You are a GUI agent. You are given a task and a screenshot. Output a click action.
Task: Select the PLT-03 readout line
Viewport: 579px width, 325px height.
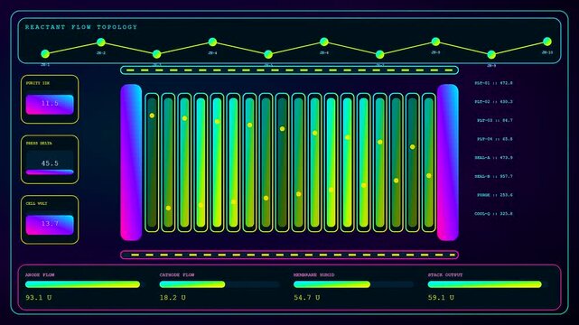[495, 120]
